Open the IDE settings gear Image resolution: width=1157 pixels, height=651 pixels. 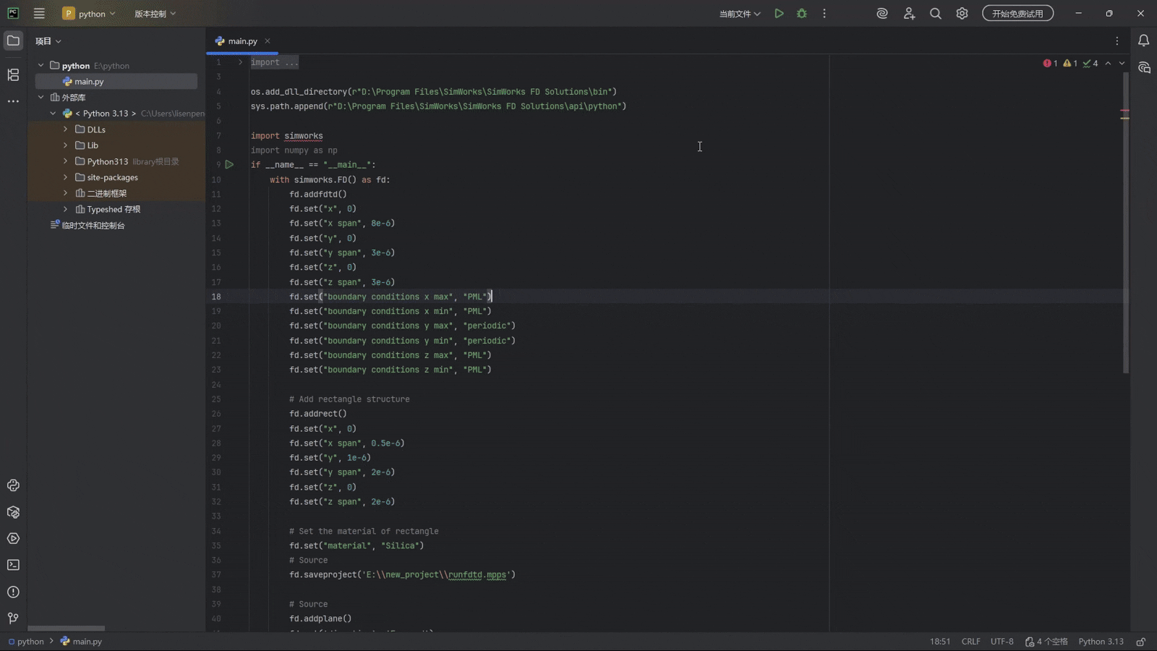click(x=962, y=14)
